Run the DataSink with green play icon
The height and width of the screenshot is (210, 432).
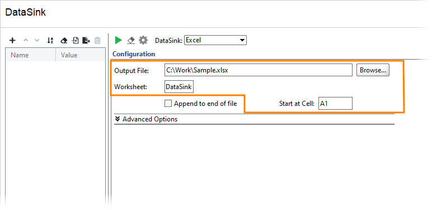[x=119, y=40]
